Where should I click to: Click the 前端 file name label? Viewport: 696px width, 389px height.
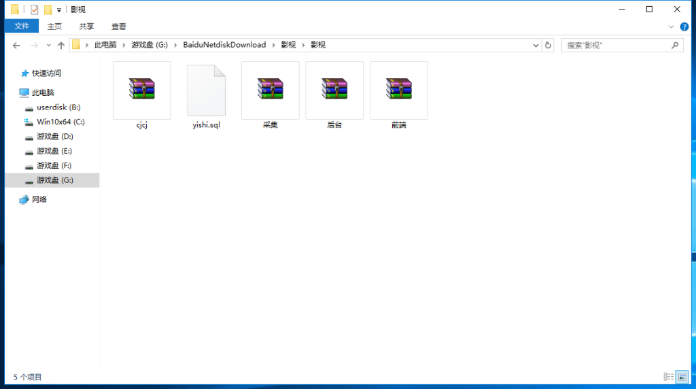point(398,125)
